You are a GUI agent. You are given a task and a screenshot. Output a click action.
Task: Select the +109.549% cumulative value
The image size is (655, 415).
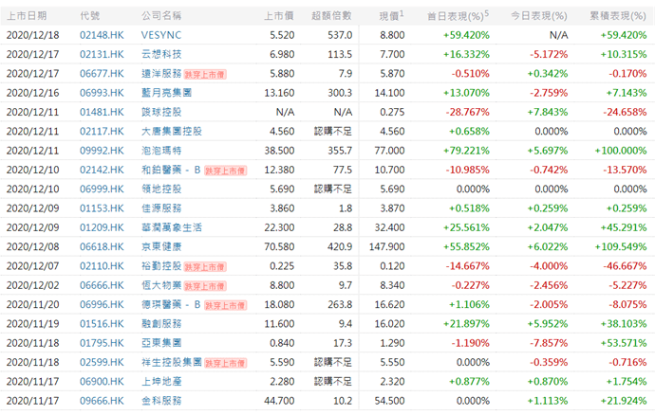coord(620,246)
